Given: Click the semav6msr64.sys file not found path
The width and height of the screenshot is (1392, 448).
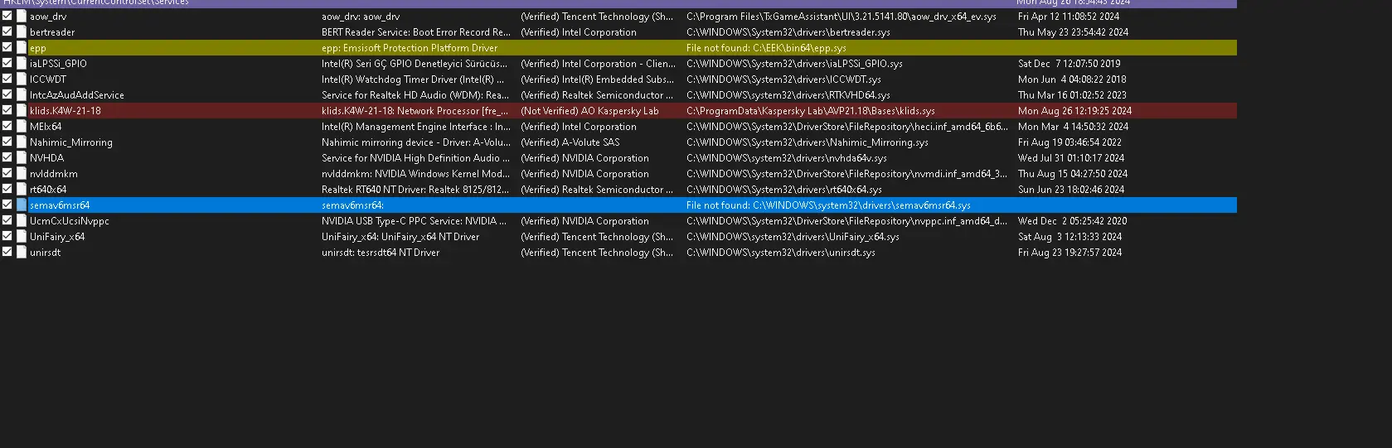Looking at the screenshot, I should click(828, 205).
